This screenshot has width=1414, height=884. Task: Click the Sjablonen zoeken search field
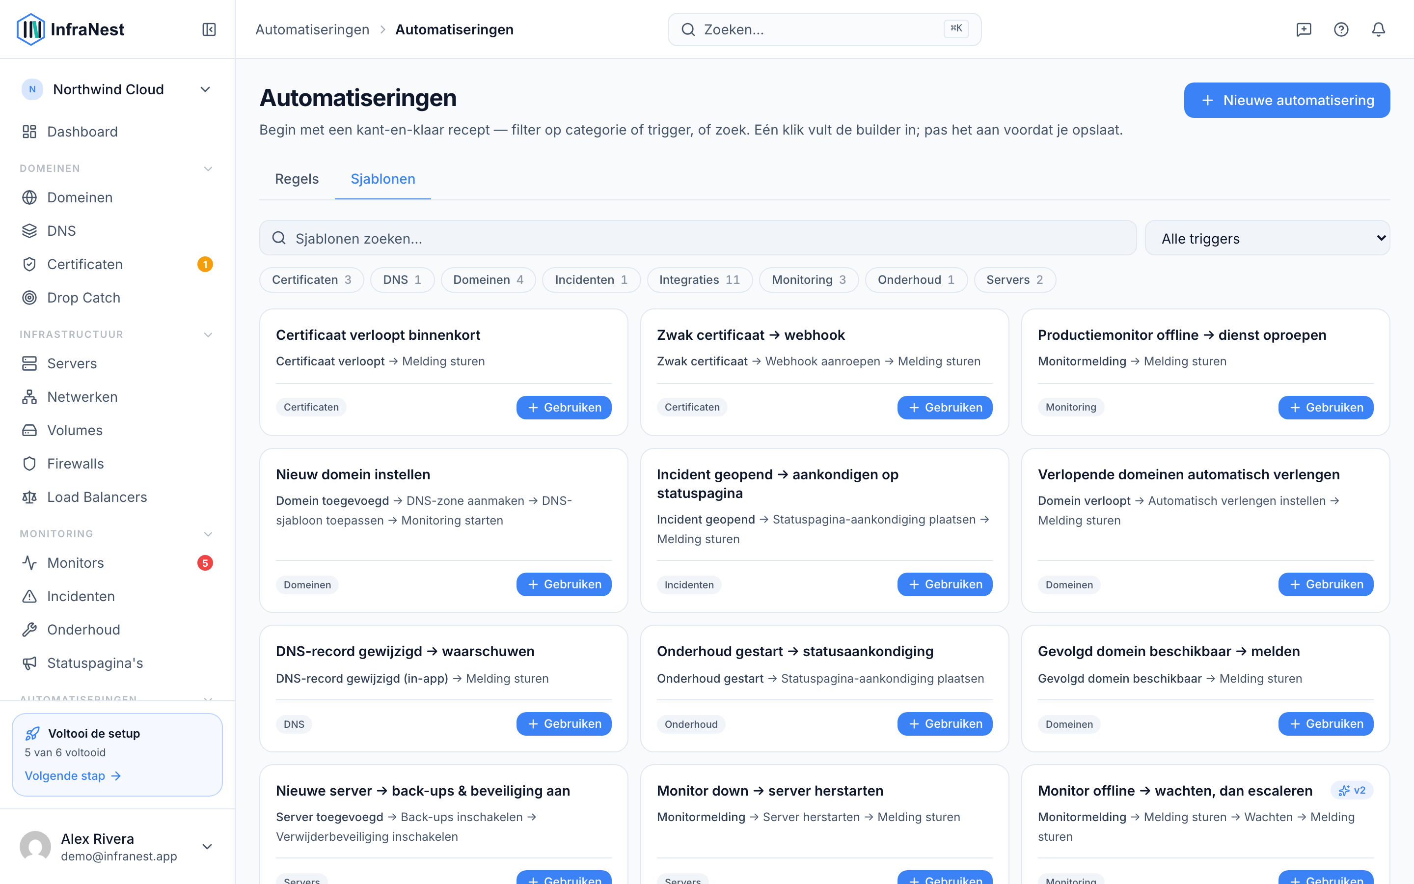[x=698, y=238]
